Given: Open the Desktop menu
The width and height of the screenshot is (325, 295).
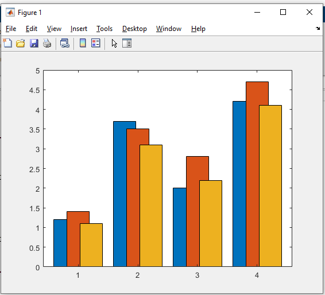Looking at the screenshot, I should click(134, 29).
